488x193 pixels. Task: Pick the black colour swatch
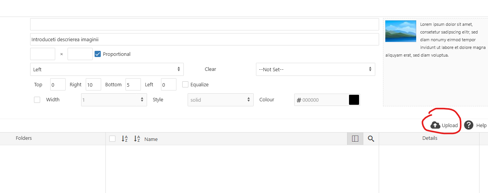tap(354, 100)
